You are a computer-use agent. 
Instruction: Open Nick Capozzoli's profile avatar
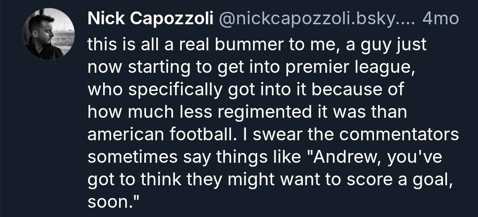pyautogui.click(x=49, y=34)
